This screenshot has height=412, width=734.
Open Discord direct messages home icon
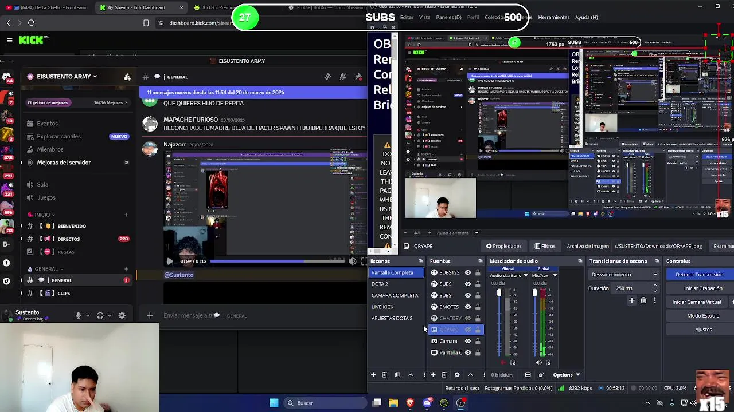(6, 76)
